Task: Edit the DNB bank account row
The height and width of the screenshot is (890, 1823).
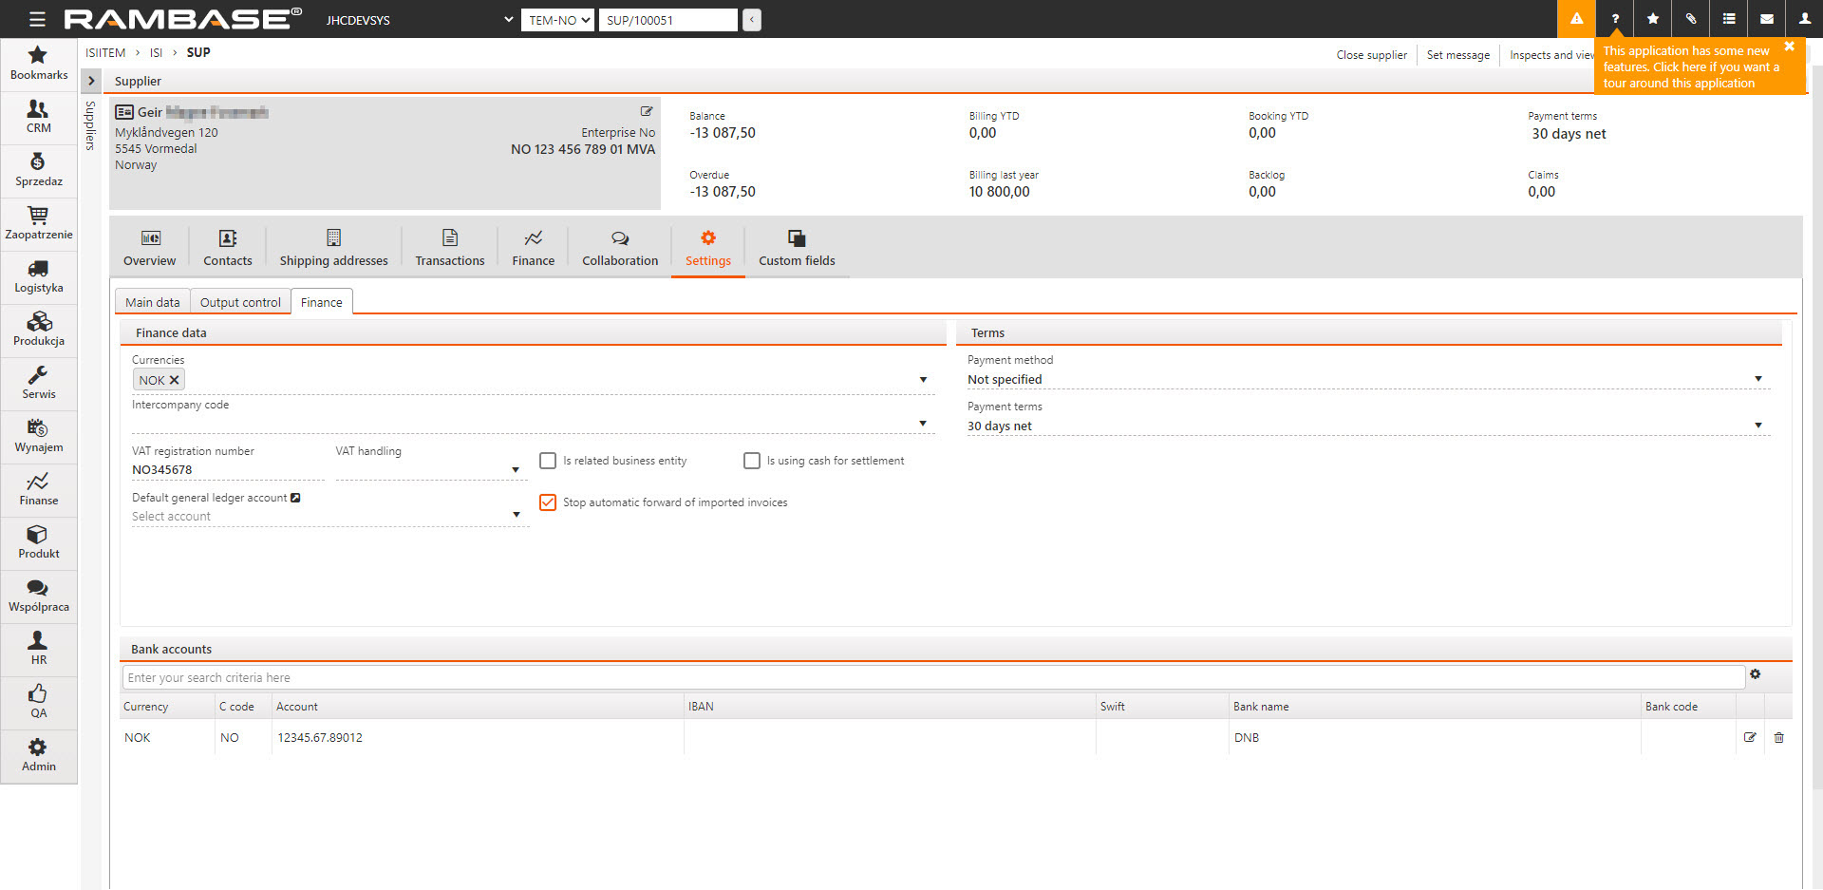Action: pyautogui.click(x=1750, y=737)
